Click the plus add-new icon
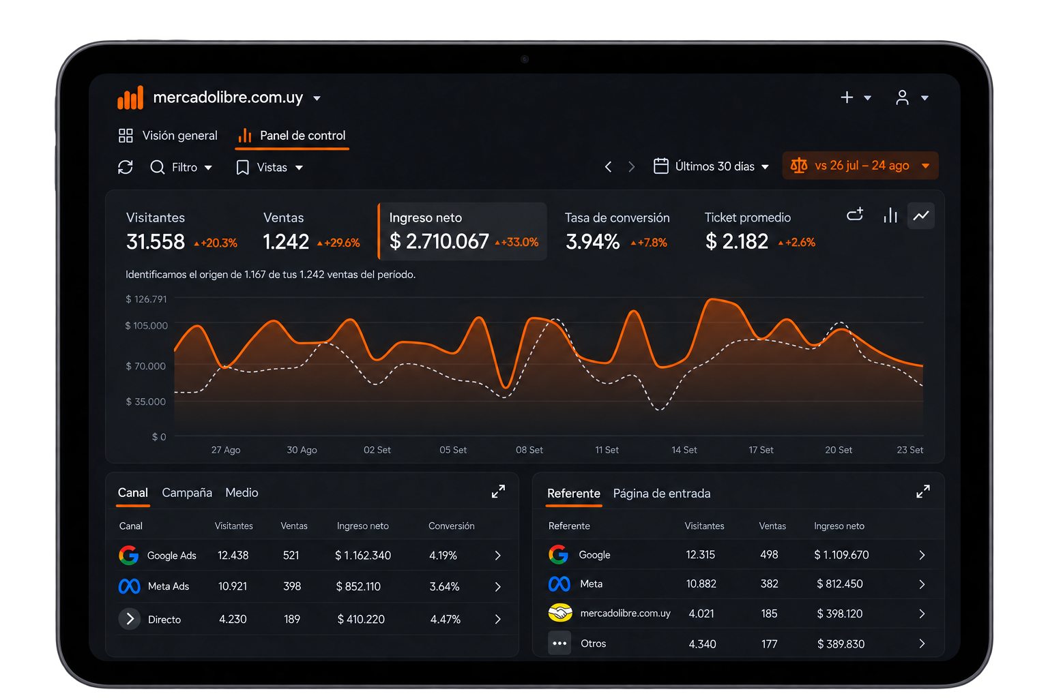Viewport: 1048px width, 698px height. pos(847,97)
